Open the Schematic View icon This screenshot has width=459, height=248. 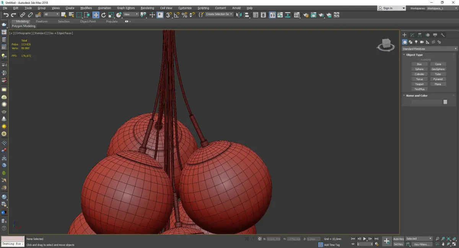pos(288,15)
